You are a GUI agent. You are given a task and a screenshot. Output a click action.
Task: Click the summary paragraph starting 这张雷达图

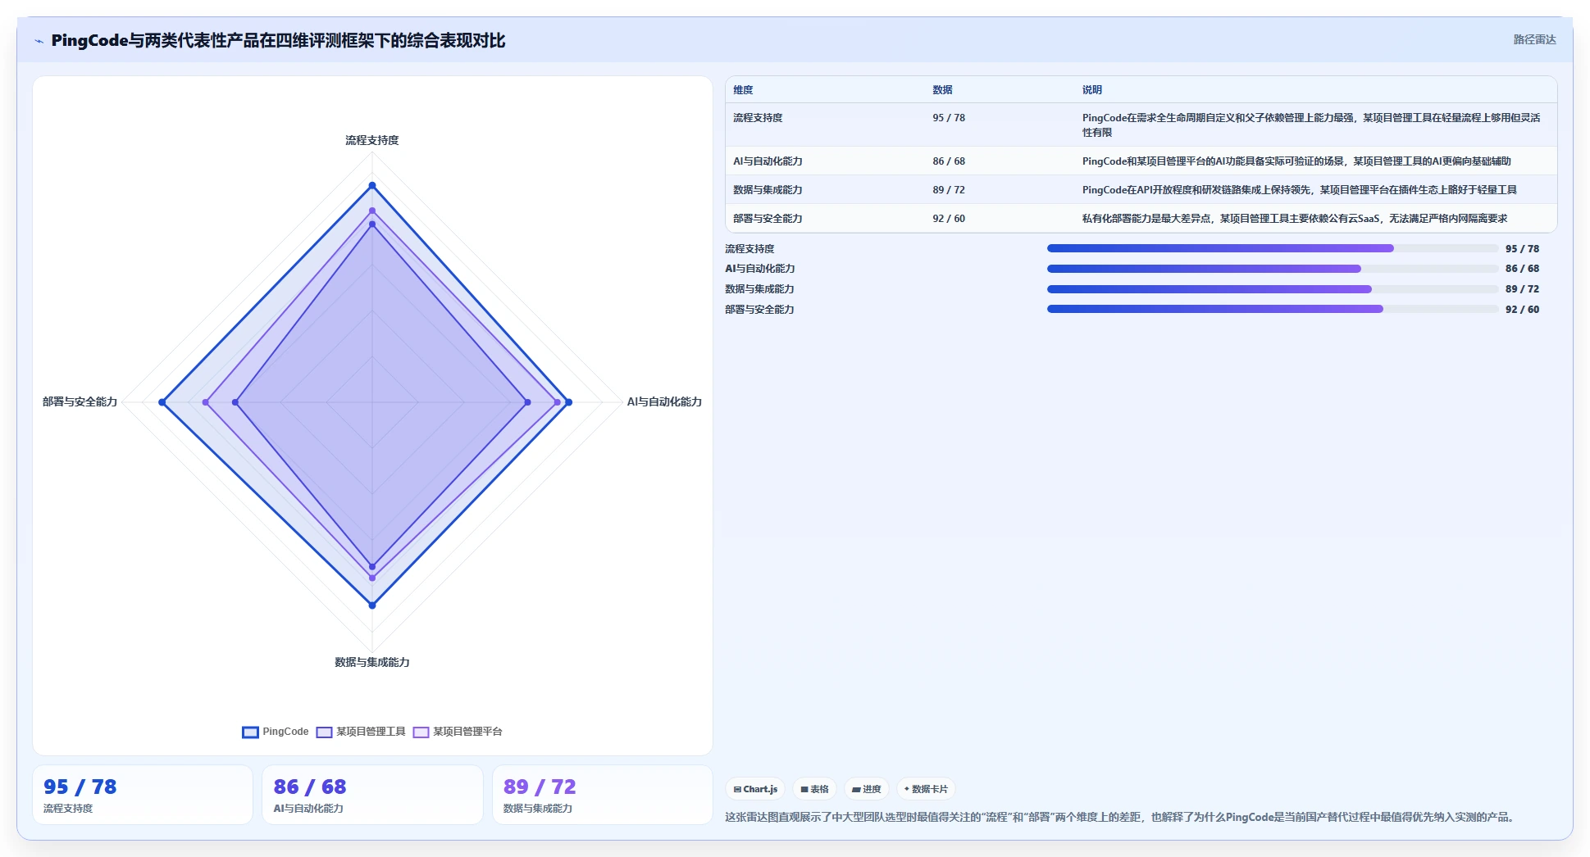pos(1121,817)
